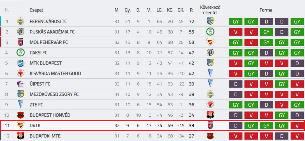Click the MTK Budapest crest icon
305x141 pixels.
[20, 63]
